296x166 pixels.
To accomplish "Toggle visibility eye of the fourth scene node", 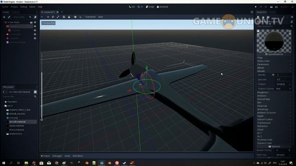I will [x=35, y=34].
